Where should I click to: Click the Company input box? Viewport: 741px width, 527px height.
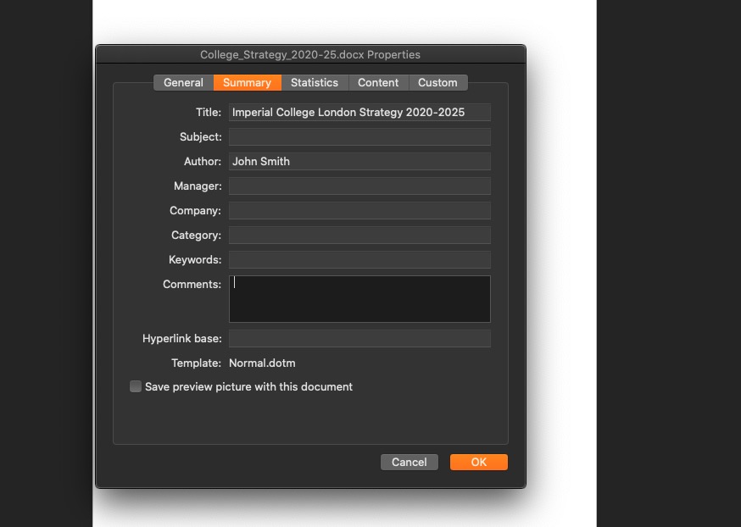point(359,210)
